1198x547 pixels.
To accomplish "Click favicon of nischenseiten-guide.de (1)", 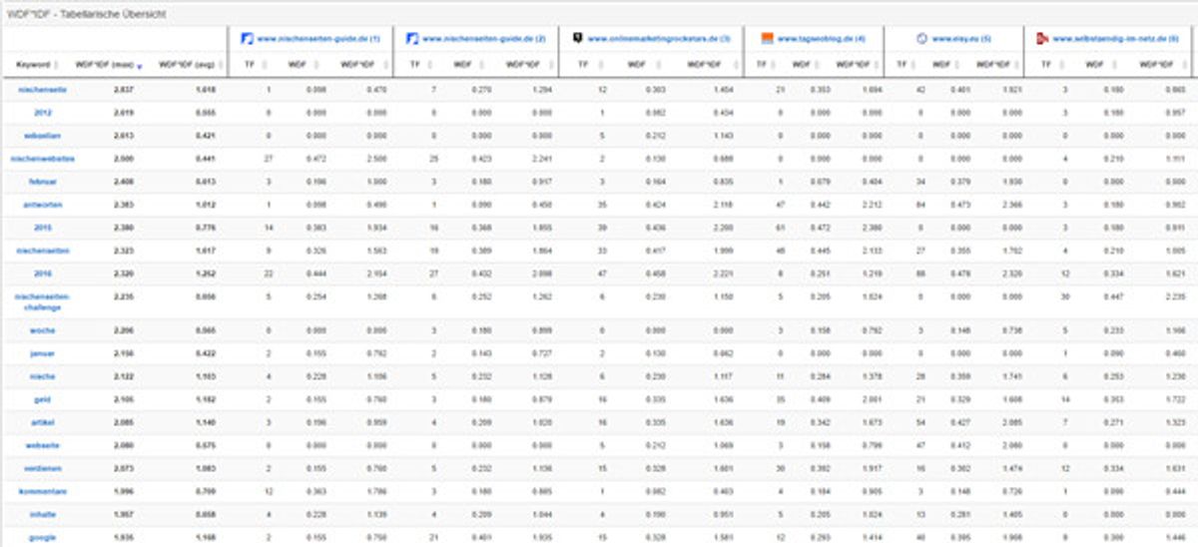I will pos(248,38).
